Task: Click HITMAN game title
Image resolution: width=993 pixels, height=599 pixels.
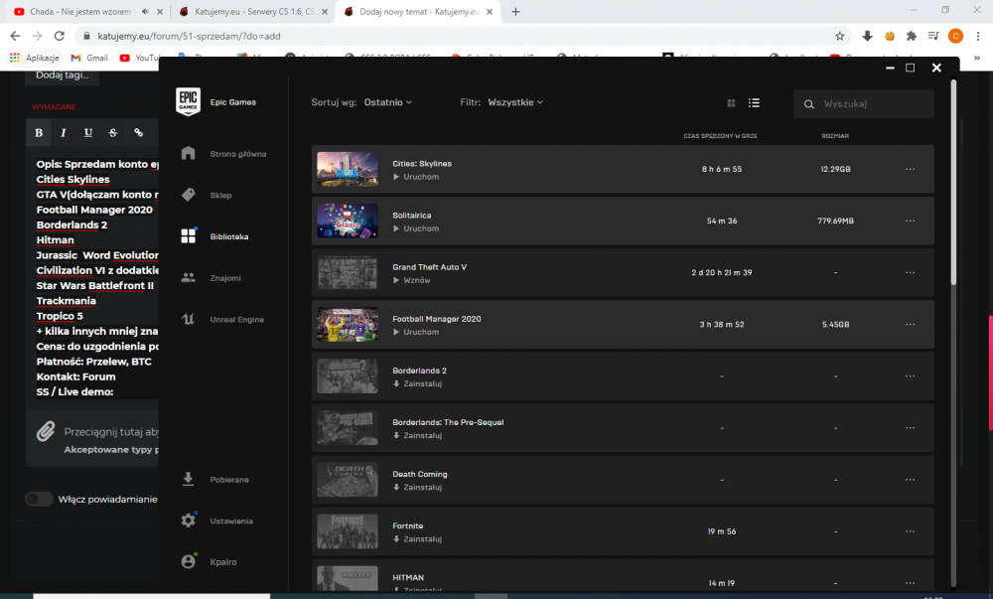Action: click(x=408, y=577)
